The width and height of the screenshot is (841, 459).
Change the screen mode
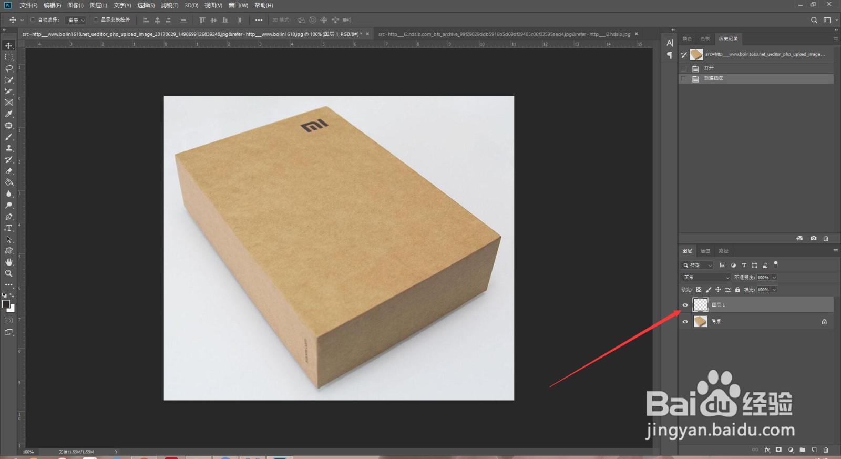[9, 332]
